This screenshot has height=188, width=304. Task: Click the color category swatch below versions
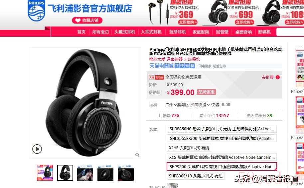click(172, 185)
